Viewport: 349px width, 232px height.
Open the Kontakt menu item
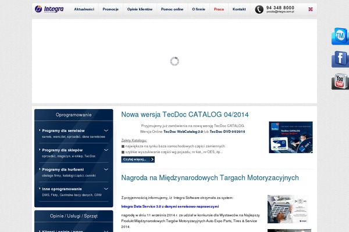pos(239,9)
